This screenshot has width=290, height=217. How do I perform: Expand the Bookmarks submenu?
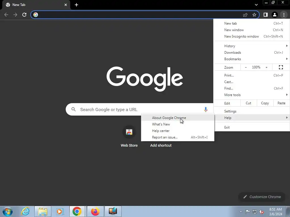252,59
